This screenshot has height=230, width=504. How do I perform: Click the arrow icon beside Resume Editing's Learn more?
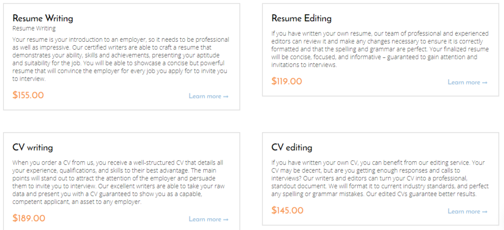[485, 83]
